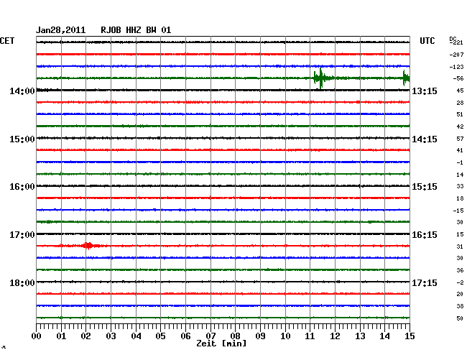
Task: Click the 06 minute label on the time axis
Action: [185, 336]
